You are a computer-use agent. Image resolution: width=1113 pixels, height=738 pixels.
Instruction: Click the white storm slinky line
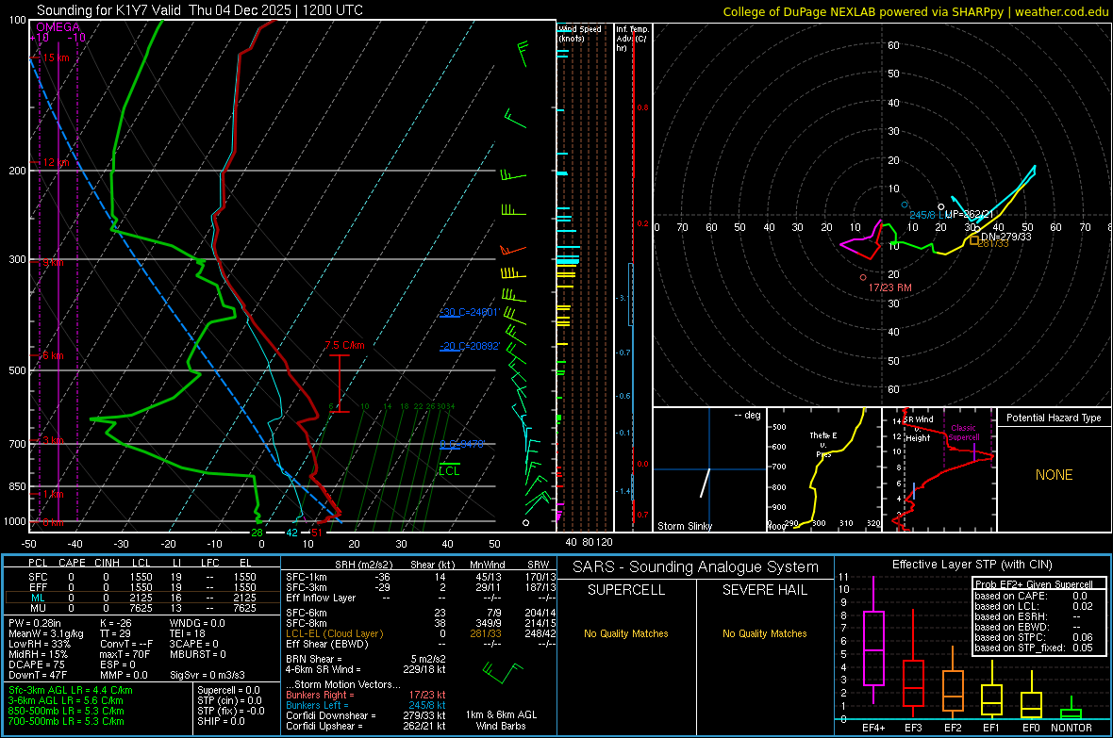(x=705, y=483)
